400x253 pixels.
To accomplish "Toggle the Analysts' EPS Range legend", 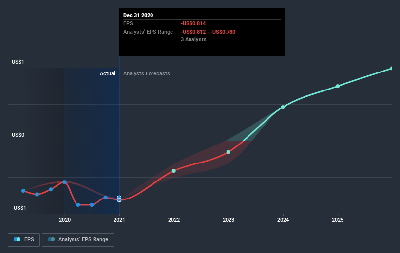I will click(x=78, y=239).
